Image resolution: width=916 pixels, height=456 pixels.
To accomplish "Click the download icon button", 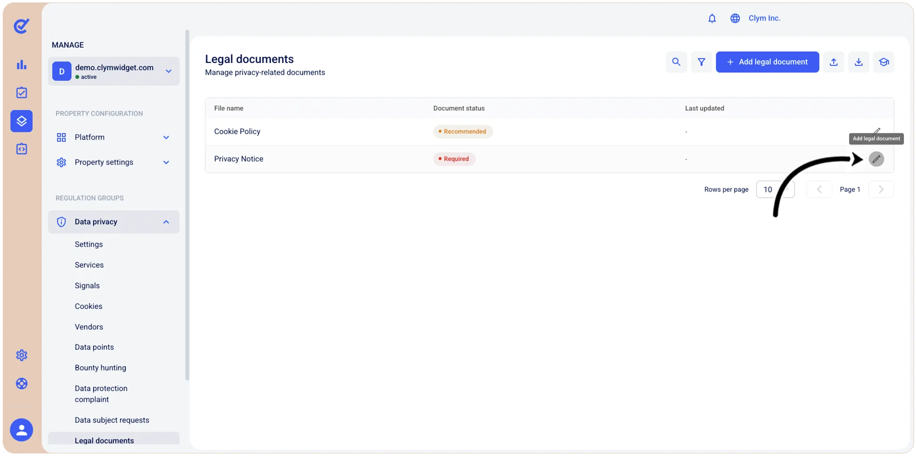I will click(x=859, y=62).
